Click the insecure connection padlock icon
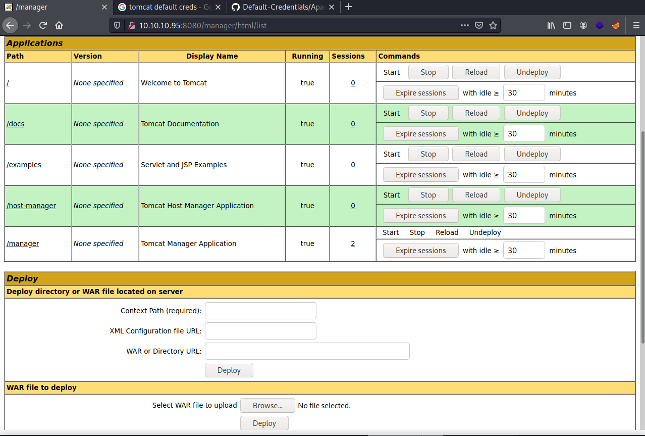645x436 pixels. pyautogui.click(x=131, y=25)
